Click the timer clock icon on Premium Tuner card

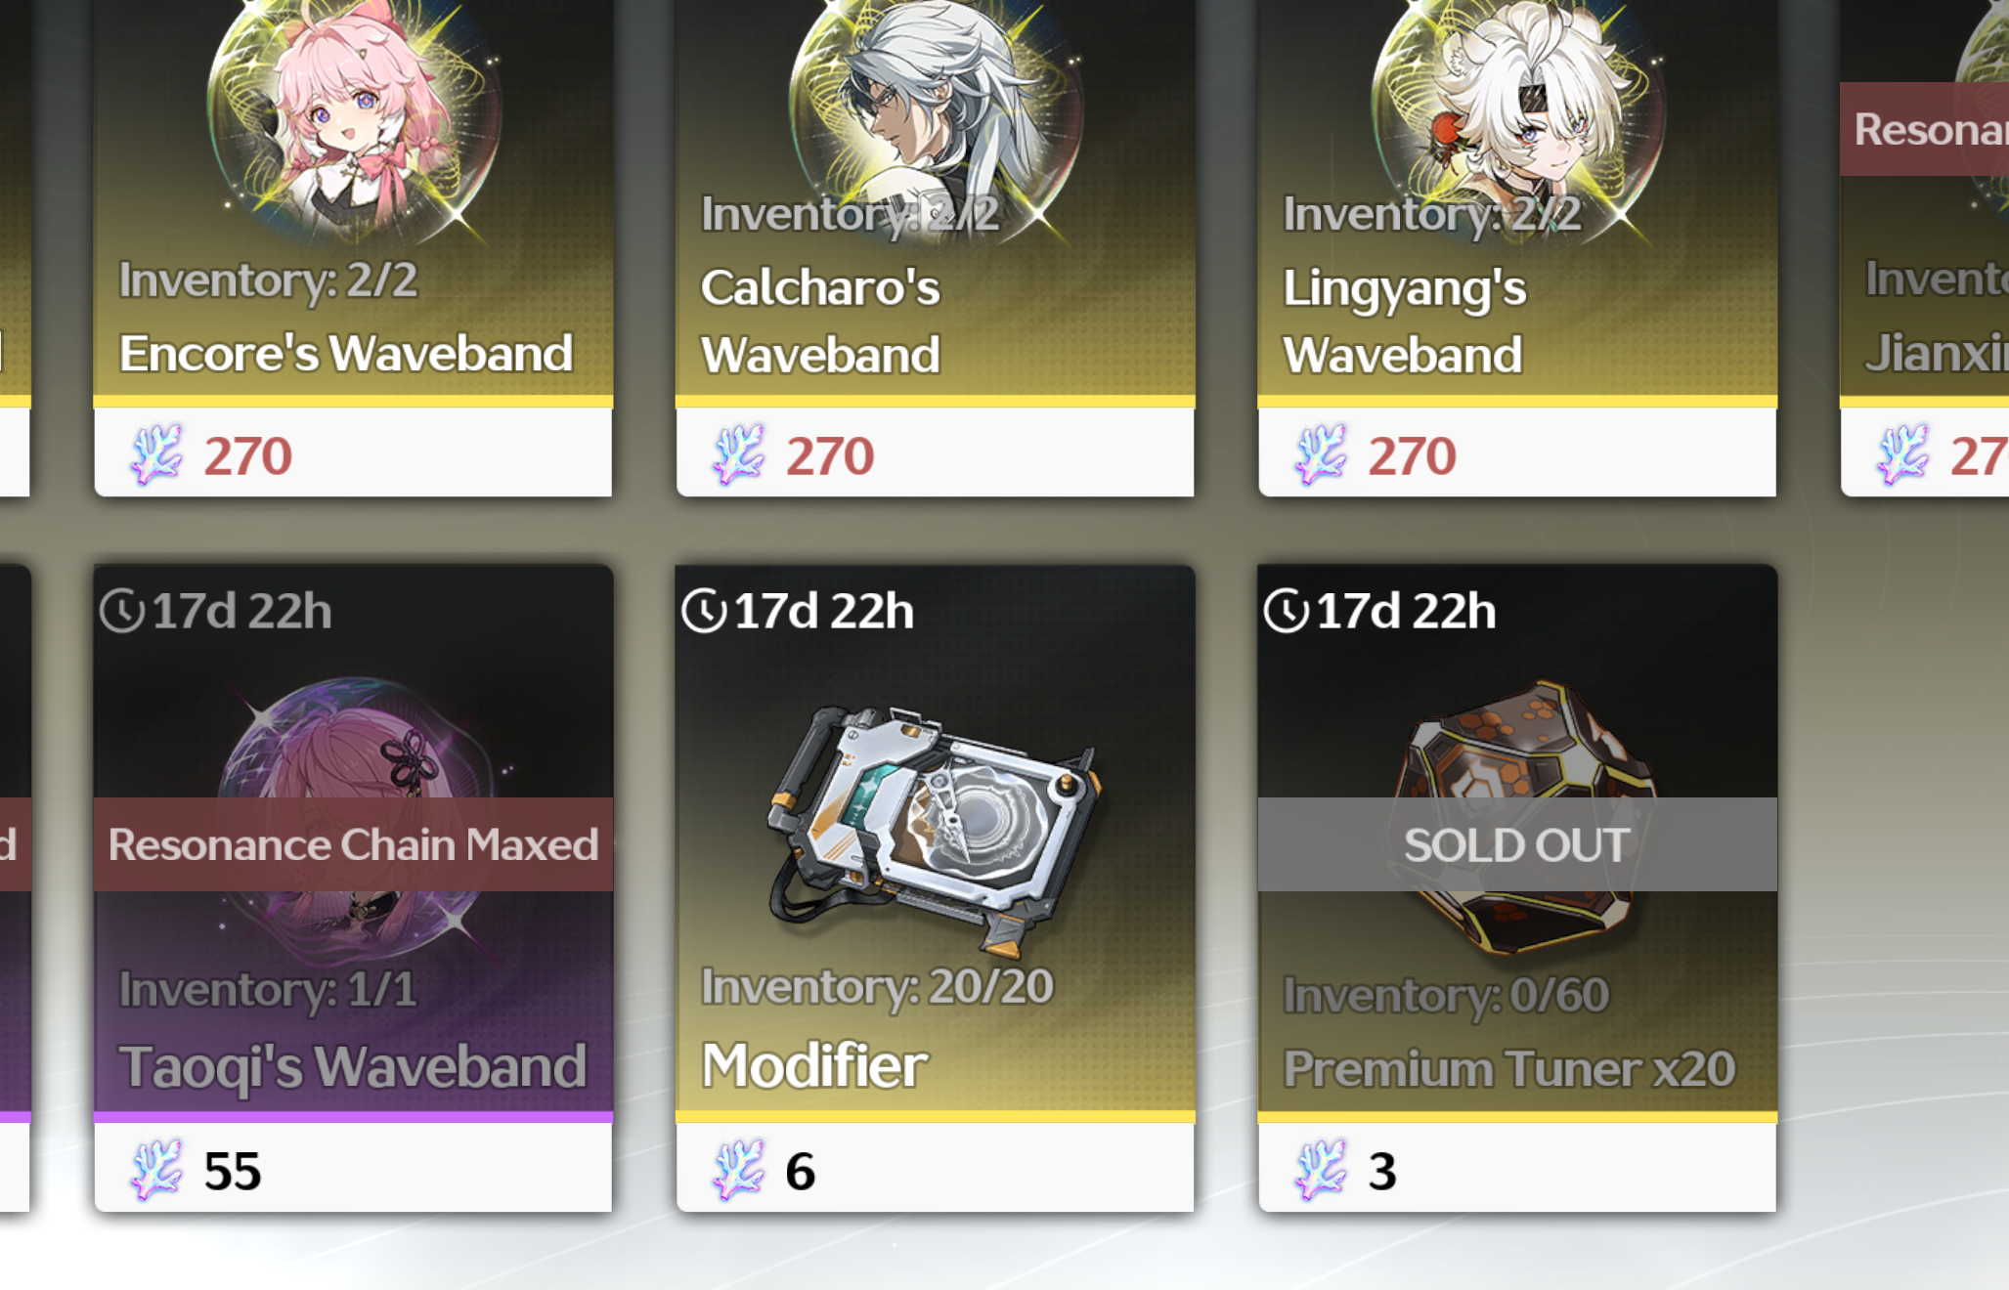1286,611
